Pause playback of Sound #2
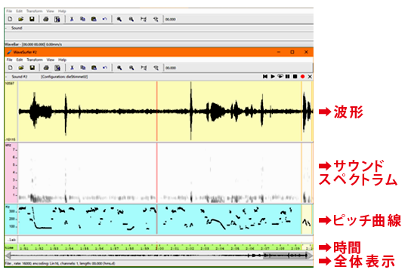The image size is (408, 279). [287, 76]
